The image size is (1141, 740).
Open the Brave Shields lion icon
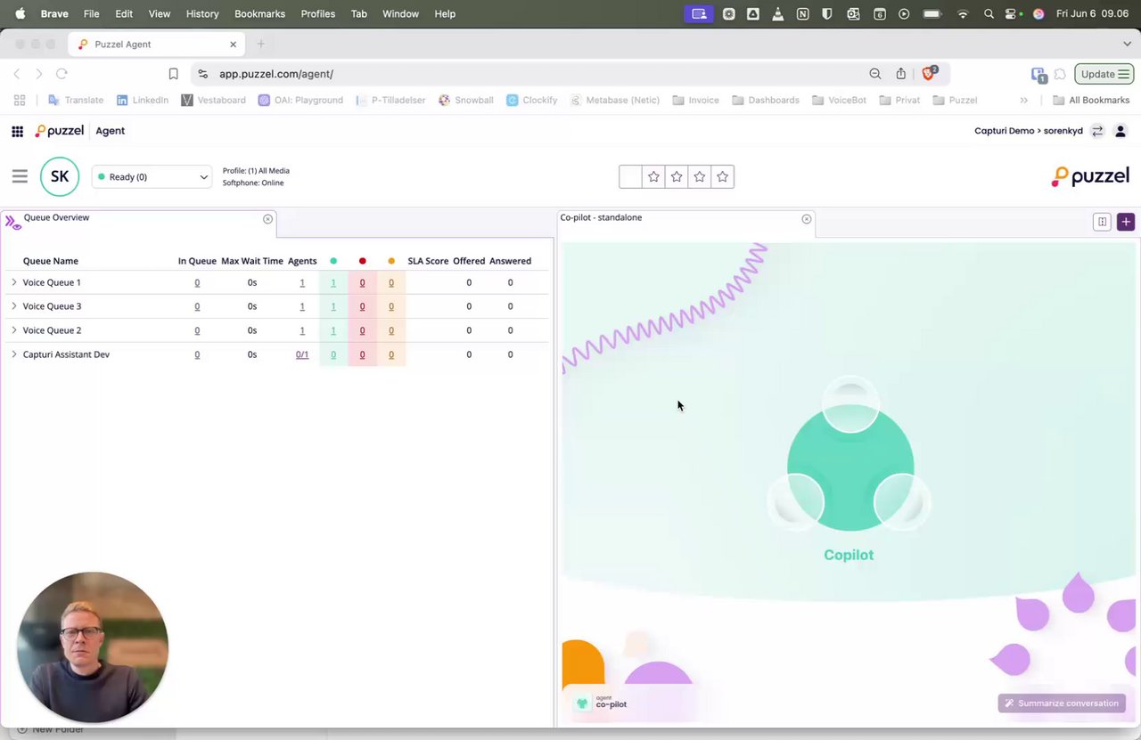(x=929, y=74)
